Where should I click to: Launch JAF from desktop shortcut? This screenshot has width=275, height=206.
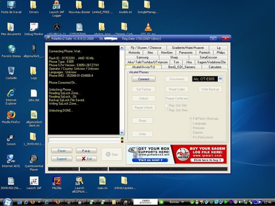(34, 183)
